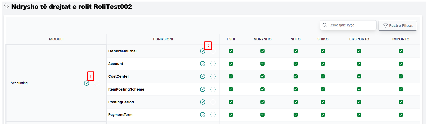The image size is (426, 124).
Task: Click the back arrow next to page title
Action: point(6,6)
